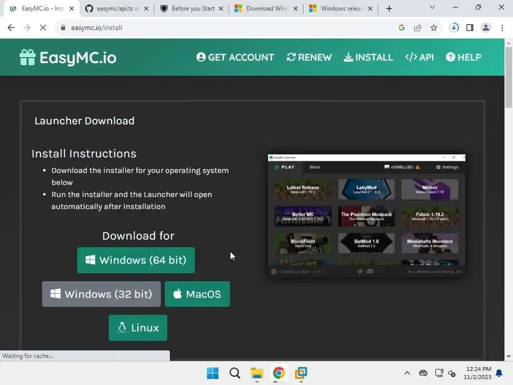This screenshot has height=385, width=513.
Task: Click the scrollbar up arrow
Action: (x=509, y=43)
